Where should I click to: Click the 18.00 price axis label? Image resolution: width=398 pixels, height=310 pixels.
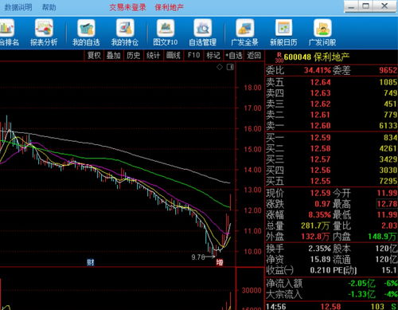(x=253, y=88)
